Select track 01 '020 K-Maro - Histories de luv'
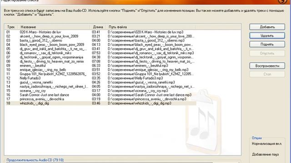The image size is (291, 163). click(100, 32)
